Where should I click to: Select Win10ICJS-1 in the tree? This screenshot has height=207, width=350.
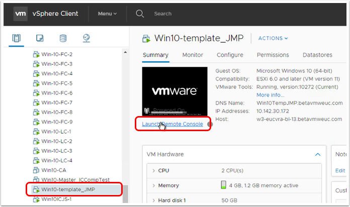(x=56, y=199)
